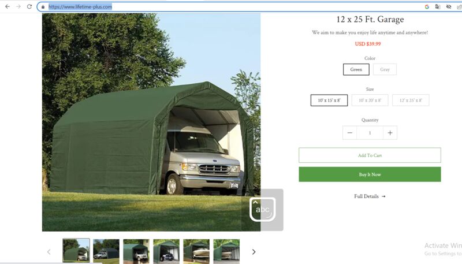Click the green Buy It Now button
Image resolution: width=462 pixels, height=264 pixels.
370,174
